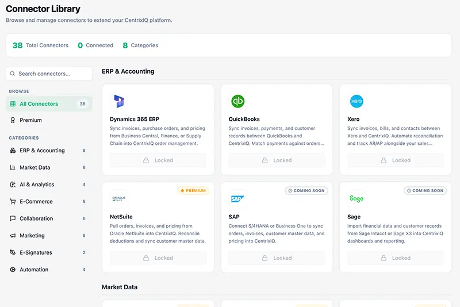Viewport: 460px width, 307px height.
Task: Click the 'Dynamics 365 ERP' card title
Action: (x=135, y=119)
